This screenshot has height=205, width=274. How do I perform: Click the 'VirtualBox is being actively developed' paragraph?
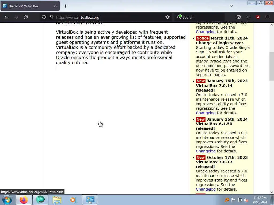point(121,47)
